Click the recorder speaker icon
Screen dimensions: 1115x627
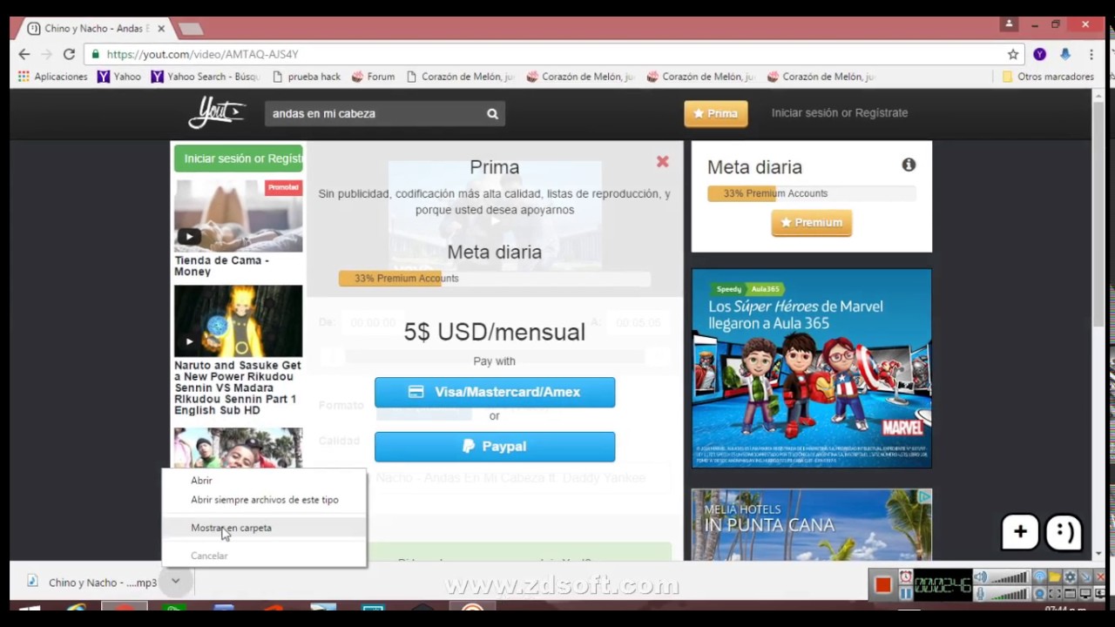[x=981, y=576]
